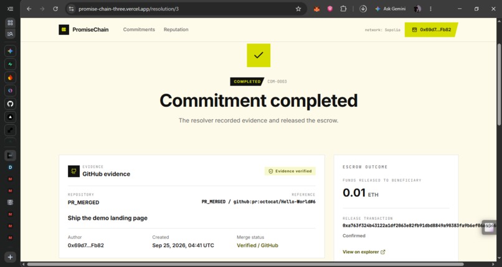
Task: Switch to the blue D tab in sidebar
Action: 10,167
